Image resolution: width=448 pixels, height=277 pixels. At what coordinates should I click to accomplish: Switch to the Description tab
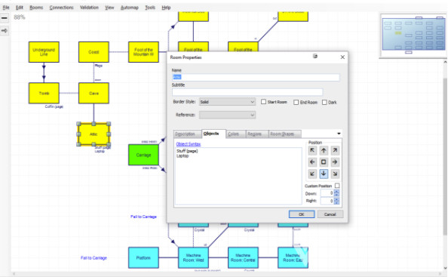[x=185, y=134]
